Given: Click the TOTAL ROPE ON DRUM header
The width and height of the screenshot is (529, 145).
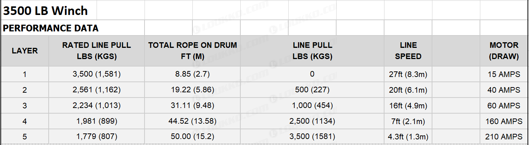Looking at the screenshot, I should (x=192, y=51).
